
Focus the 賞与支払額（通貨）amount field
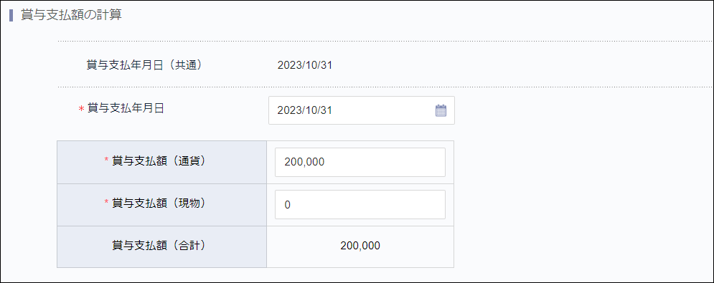(x=360, y=162)
